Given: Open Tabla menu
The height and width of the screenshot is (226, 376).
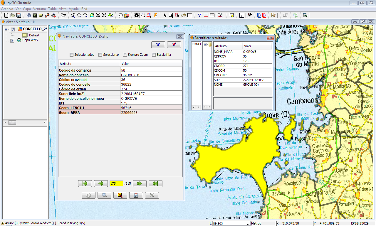Looking at the screenshot, I should pos(52,9).
